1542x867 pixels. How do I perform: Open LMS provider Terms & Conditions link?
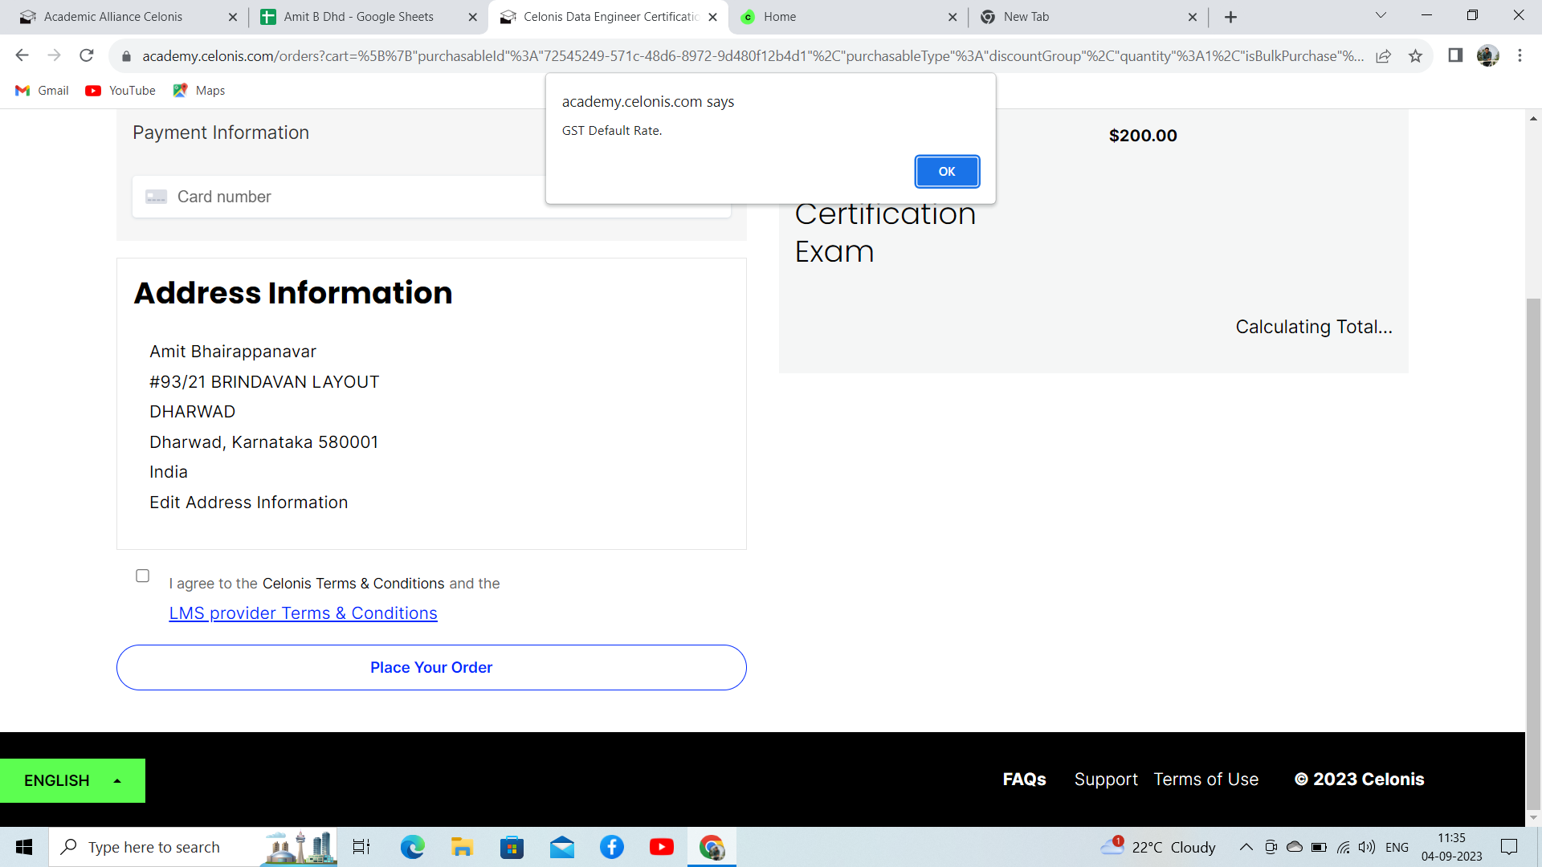[x=303, y=613]
